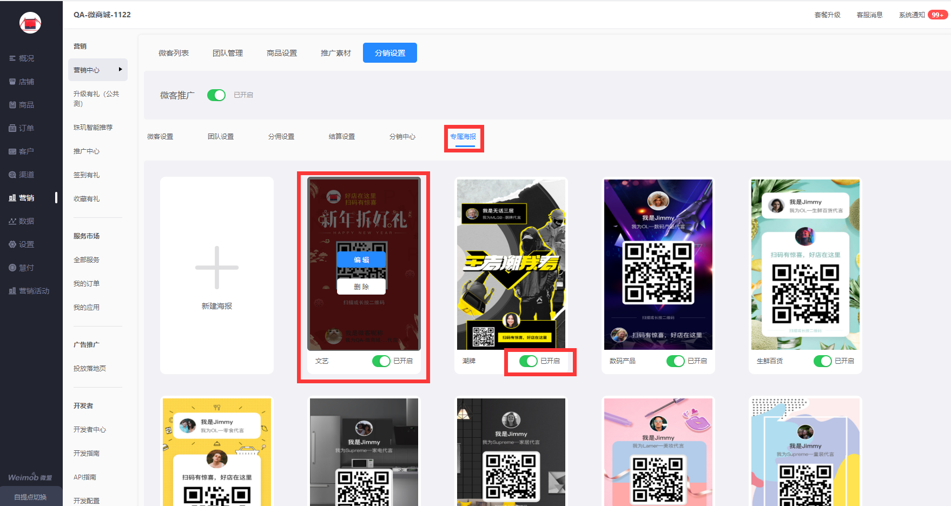Open the 结算设置 sub-tab
951x506 pixels.
click(x=342, y=137)
